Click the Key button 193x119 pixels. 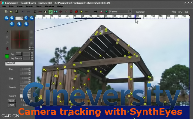19,54
